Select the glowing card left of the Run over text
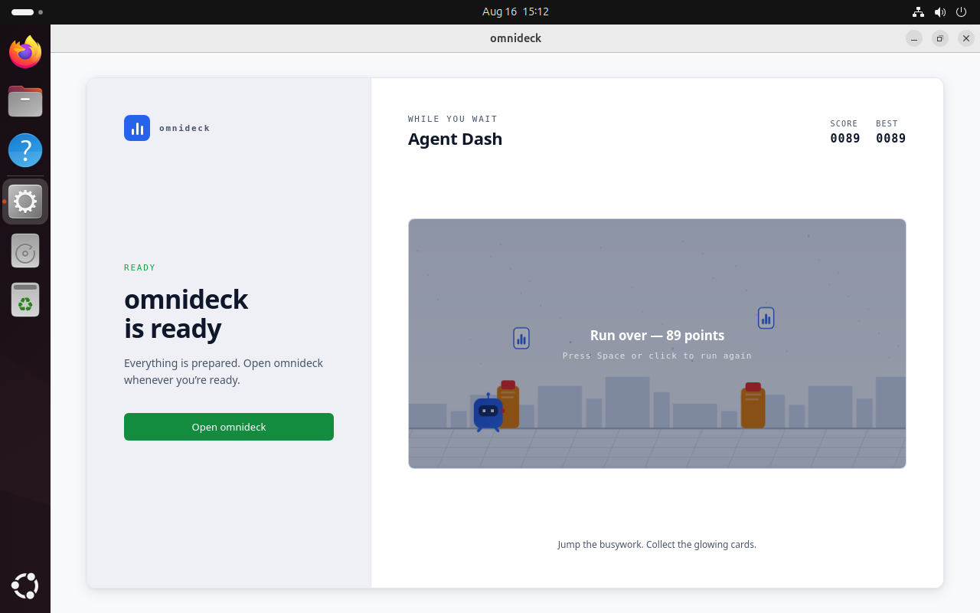 pos(521,338)
